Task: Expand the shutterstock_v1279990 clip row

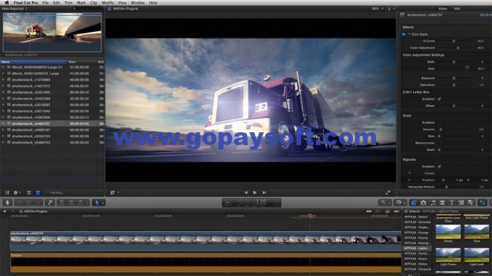Action: point(3,80)
